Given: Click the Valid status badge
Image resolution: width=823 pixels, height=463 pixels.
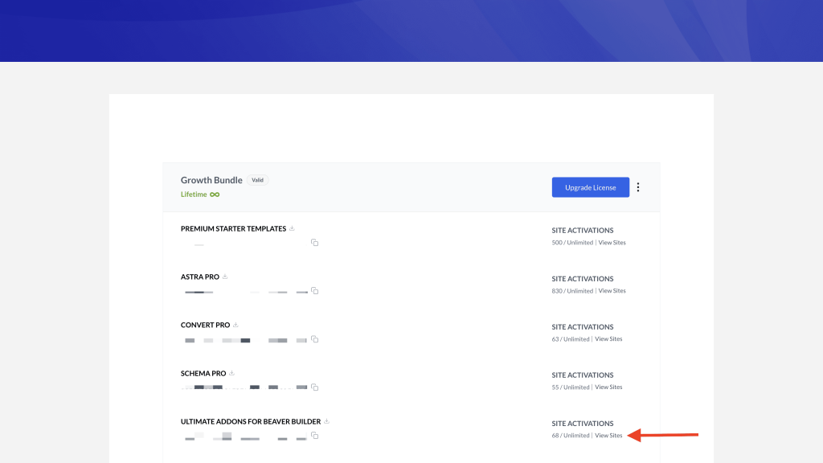Looking at the screenshot, I should tap(257, 180).
